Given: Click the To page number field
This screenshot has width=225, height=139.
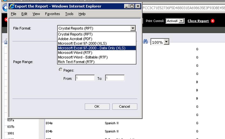Looking at the screenshot, I should [x=115, y=78].
